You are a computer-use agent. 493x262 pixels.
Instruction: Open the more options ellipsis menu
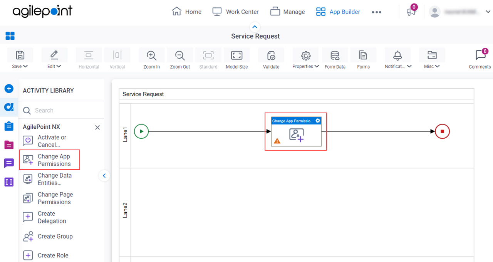pyautogui.click(x=376, y=12)
